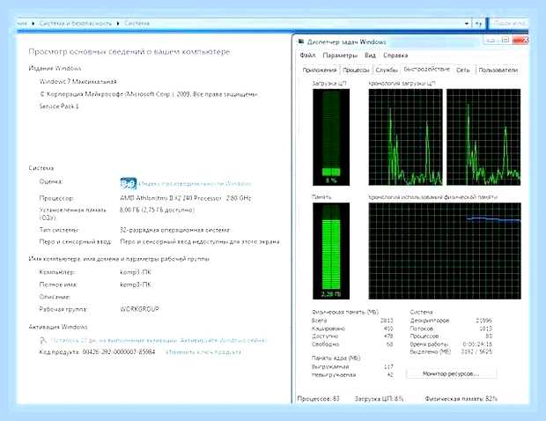This screenshot has width=546, height=421.
Task: Click the memory usage gauge
Action: 331,251
